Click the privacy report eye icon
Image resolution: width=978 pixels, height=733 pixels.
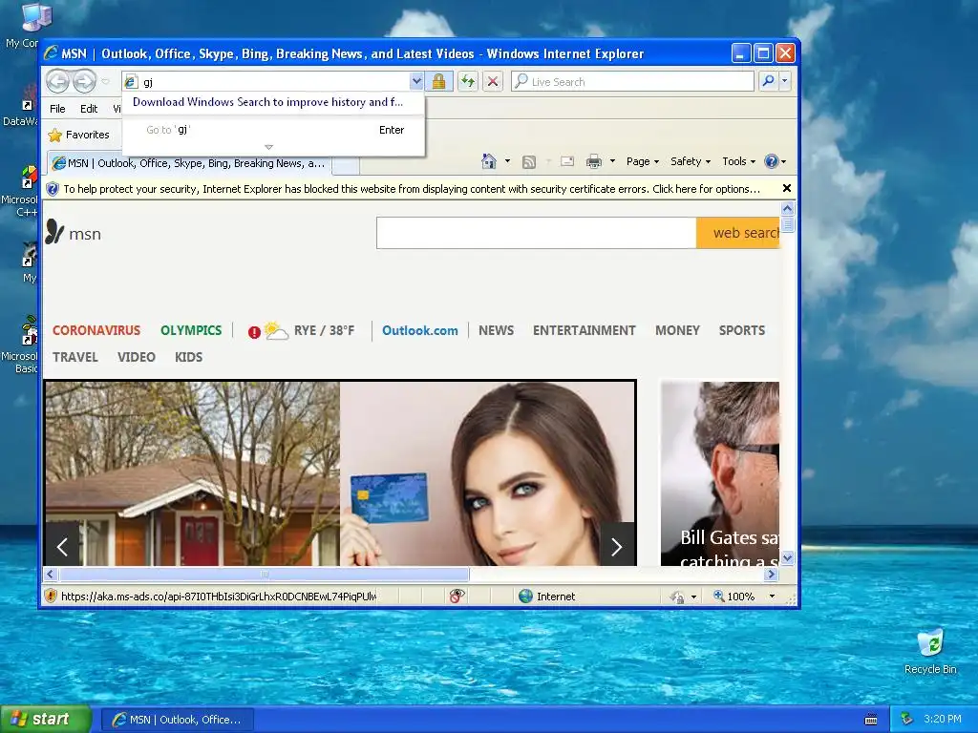(x=457, y=596)
